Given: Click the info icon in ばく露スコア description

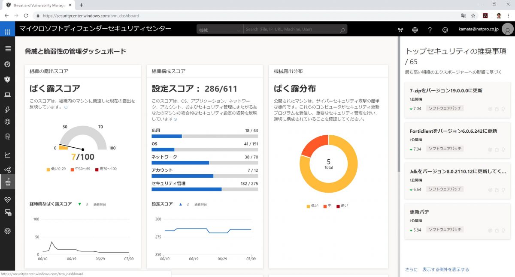Looking at the screenshot, I should coord(66,107).
